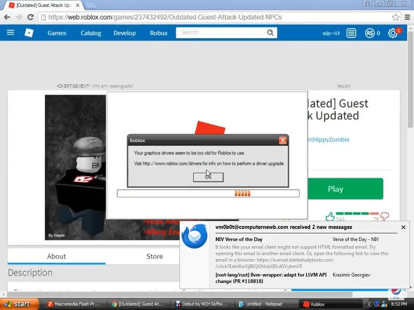Open the settings gear icon
Viewport: 414px width, 310px height.
pyautogui.click(x=393, y=33)
